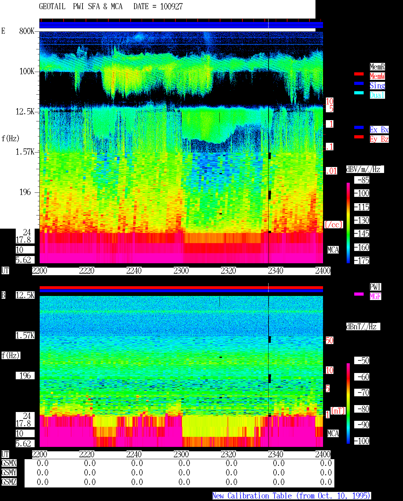Click the MCA label beside the E panel

pos(333,250)
